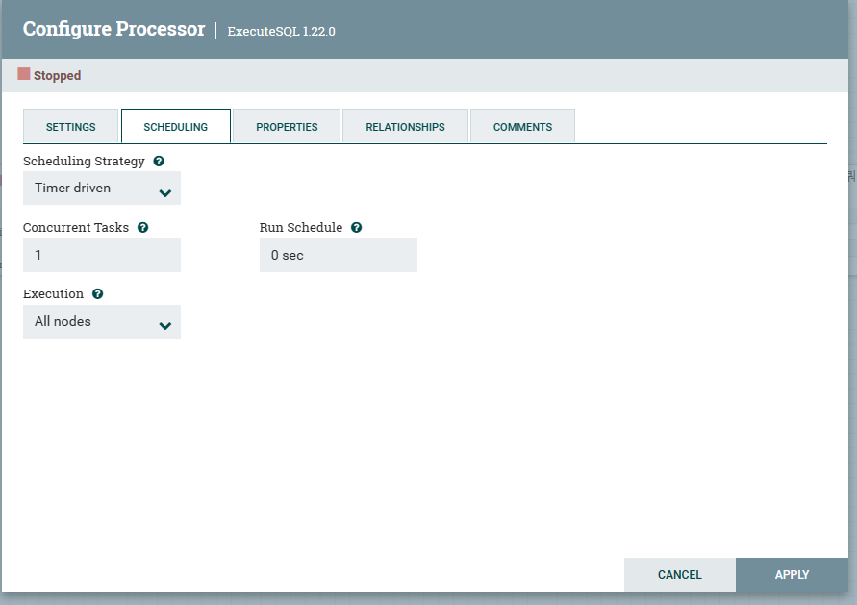
Task: Select the Execution label
Action: tap(53, 294)
